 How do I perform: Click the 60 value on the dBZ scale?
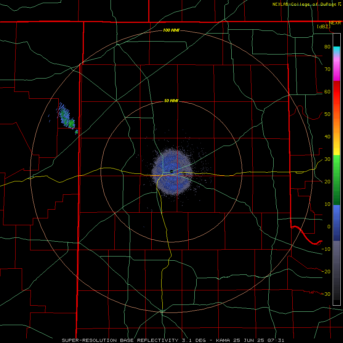327,91
